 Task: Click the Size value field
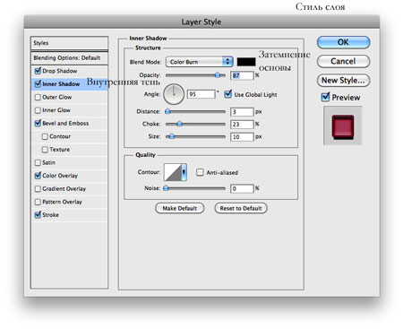pyautogui.click(x=242, y=137)
